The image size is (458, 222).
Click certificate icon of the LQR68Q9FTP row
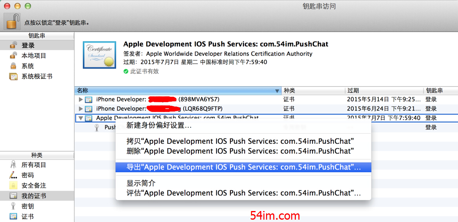[x=89, y=109]
